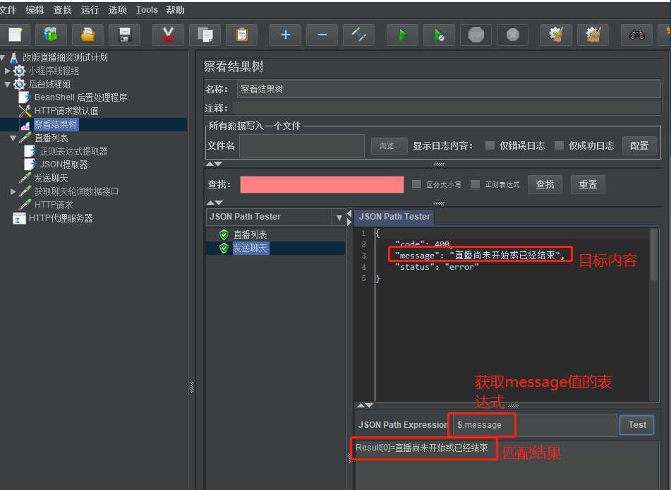Expand the 小程序线程组 node
The width and height of the screenshot is (671, 490).
[7, 71]
